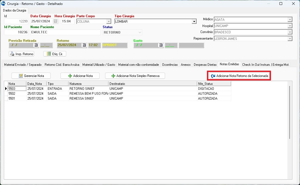Image resolution: width=300 pixels, height=185 pixels.
Task: Open the Representante dropdown
Action: pyautogui.click(x=290, y=39)
